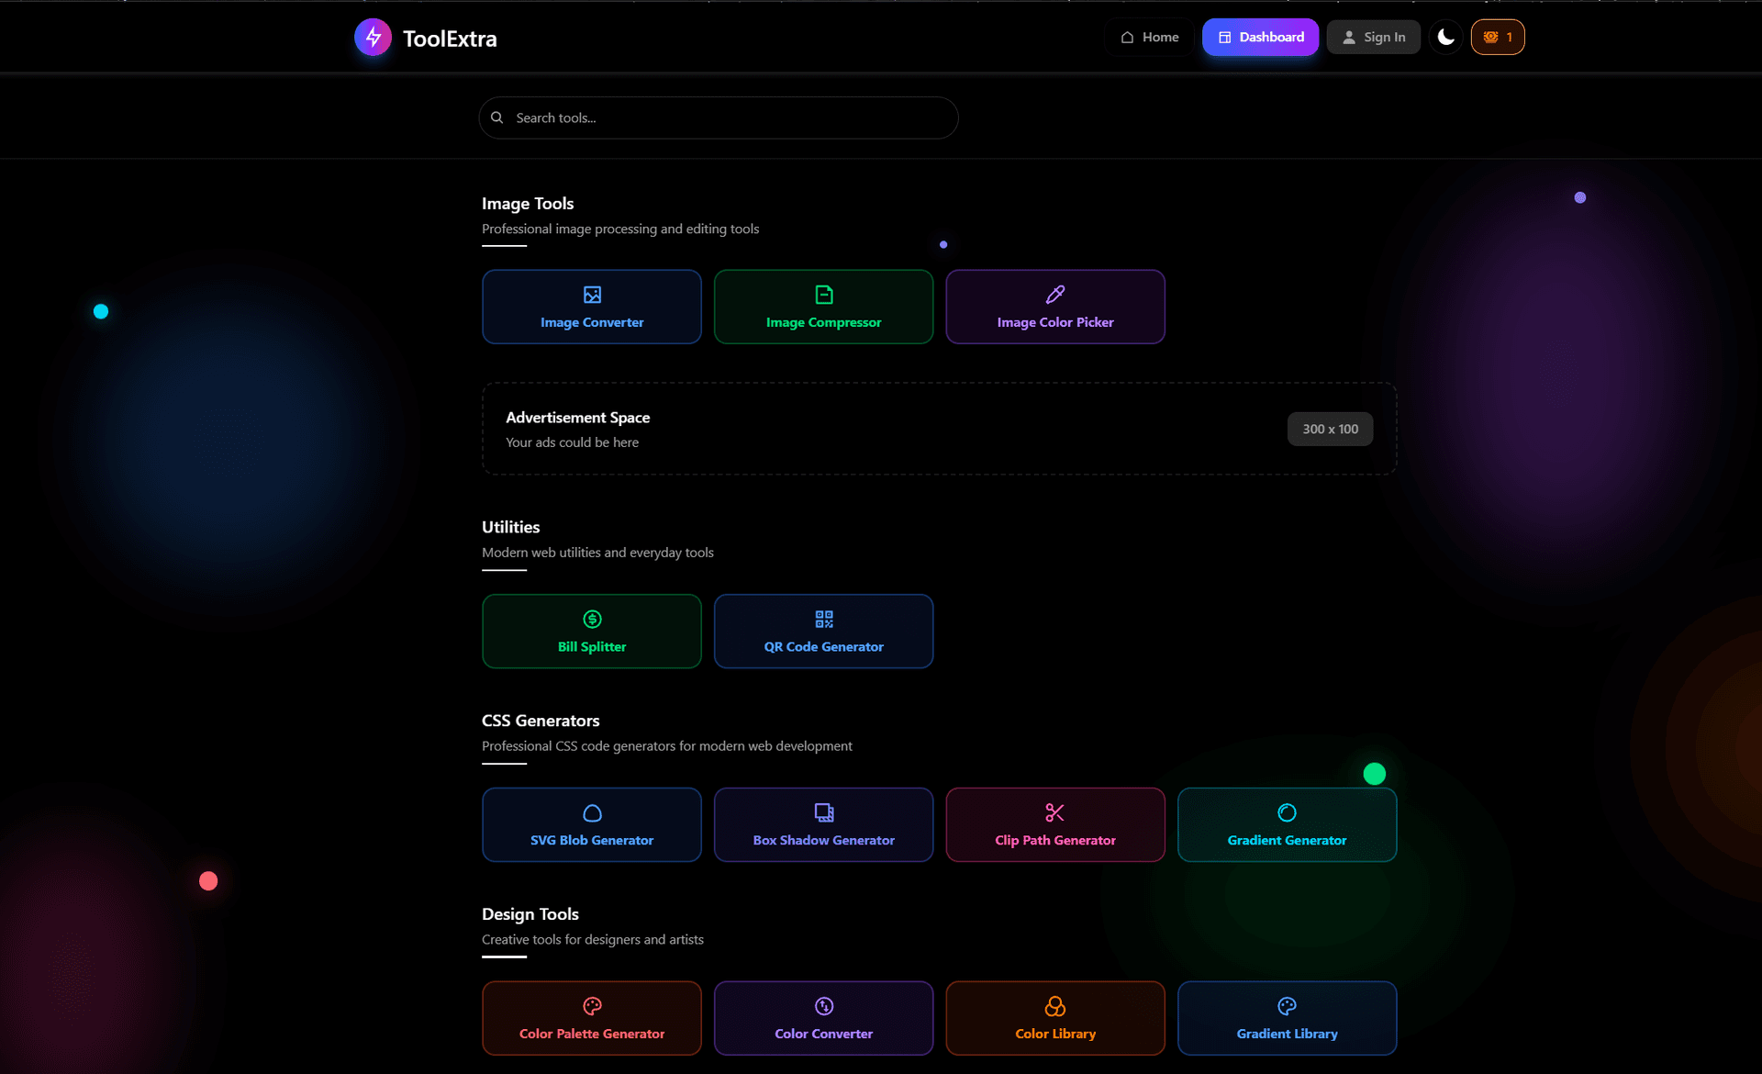Select the Image Compressor file icon

[823, 294]
